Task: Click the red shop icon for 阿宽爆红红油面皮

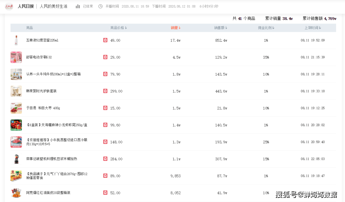Action: (x=105, y=192)
